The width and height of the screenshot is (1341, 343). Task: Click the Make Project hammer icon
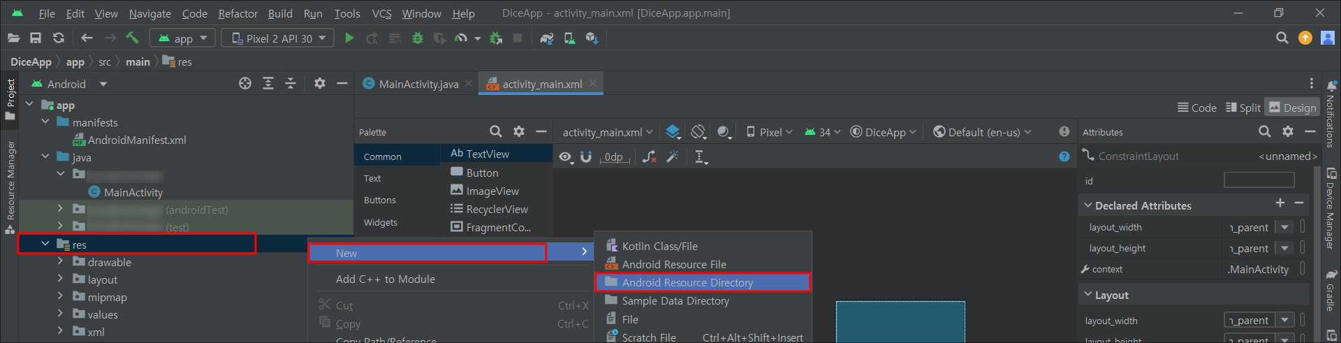pyautogui.click(x=132, y=38)
